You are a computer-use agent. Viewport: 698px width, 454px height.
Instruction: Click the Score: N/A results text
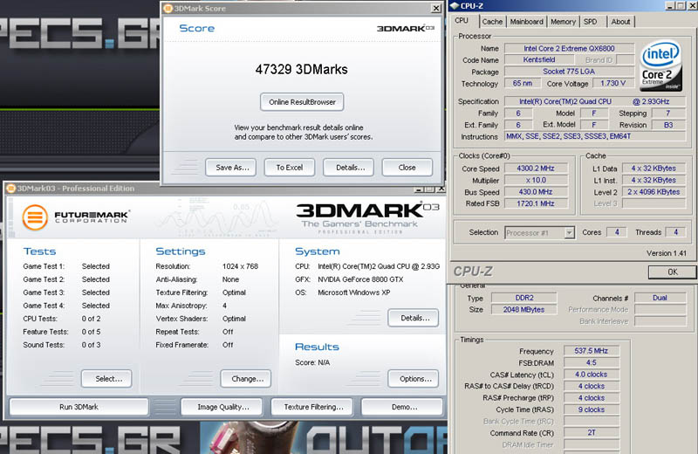click(x=312, y=362)
